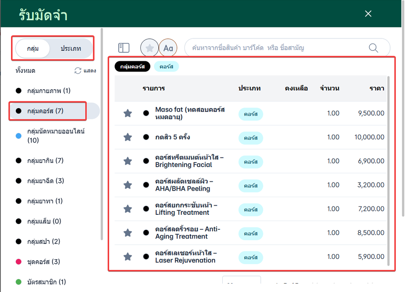Click the magnifying glass search icon

pyautogui.click(x=373, y=48)
